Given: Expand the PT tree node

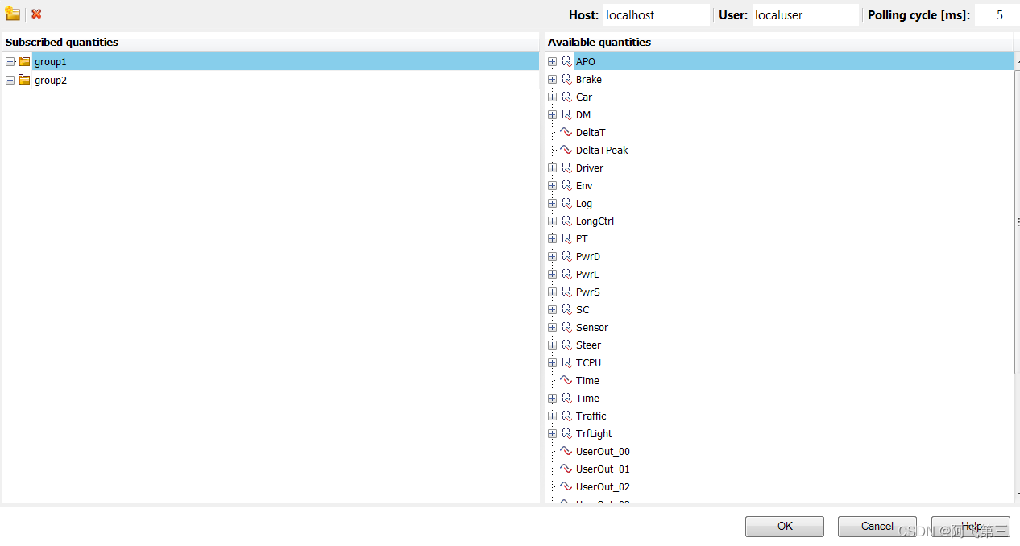Looking at the screenshot, I should point(553,239).
